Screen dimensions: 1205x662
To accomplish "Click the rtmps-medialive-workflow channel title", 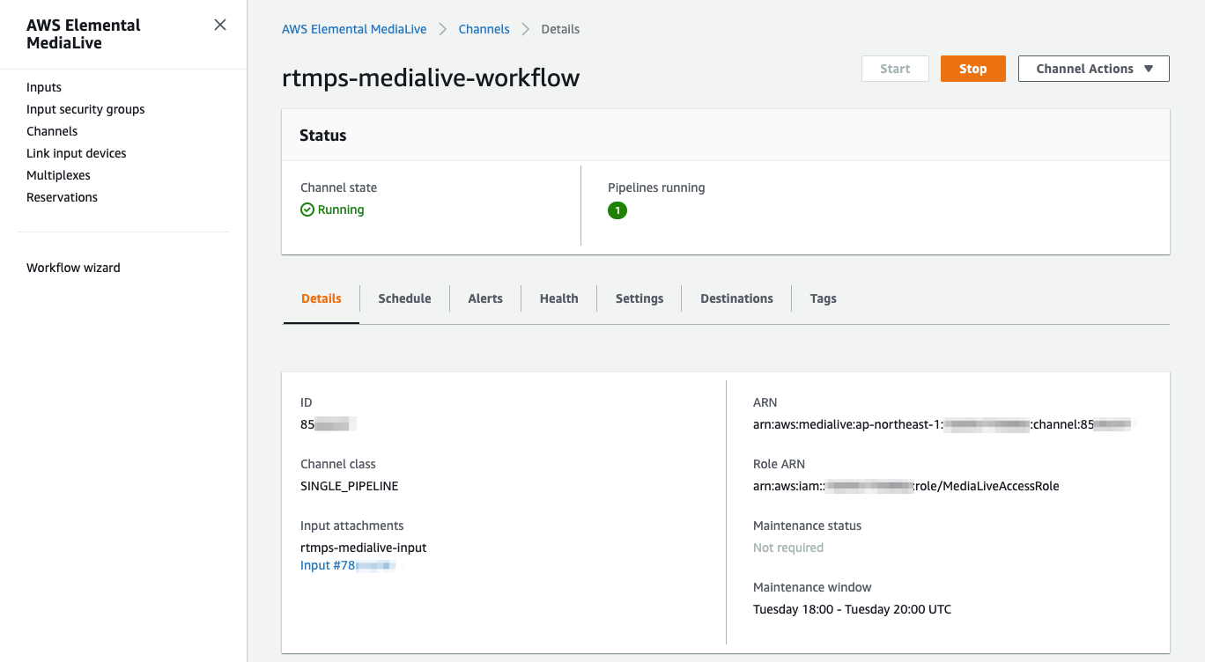I will click(431, 77).
